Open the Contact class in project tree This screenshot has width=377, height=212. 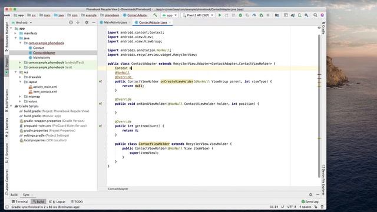click(38, 48)
